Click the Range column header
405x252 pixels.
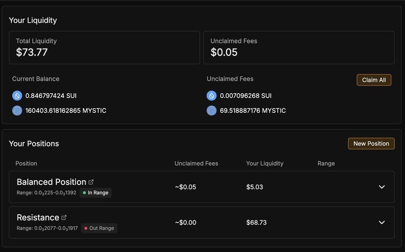(326, 163)
